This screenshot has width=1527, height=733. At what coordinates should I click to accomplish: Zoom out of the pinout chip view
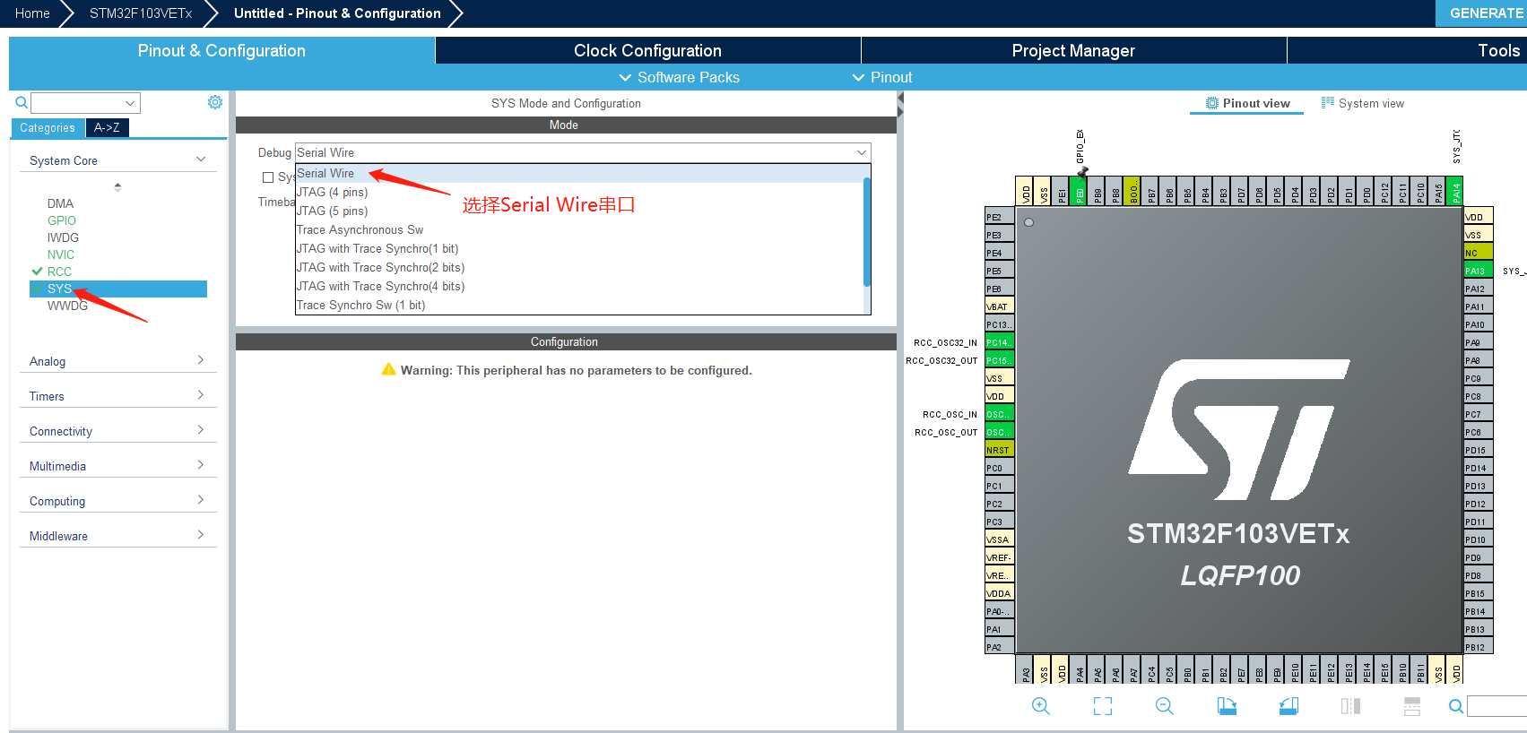point(1165,706)
